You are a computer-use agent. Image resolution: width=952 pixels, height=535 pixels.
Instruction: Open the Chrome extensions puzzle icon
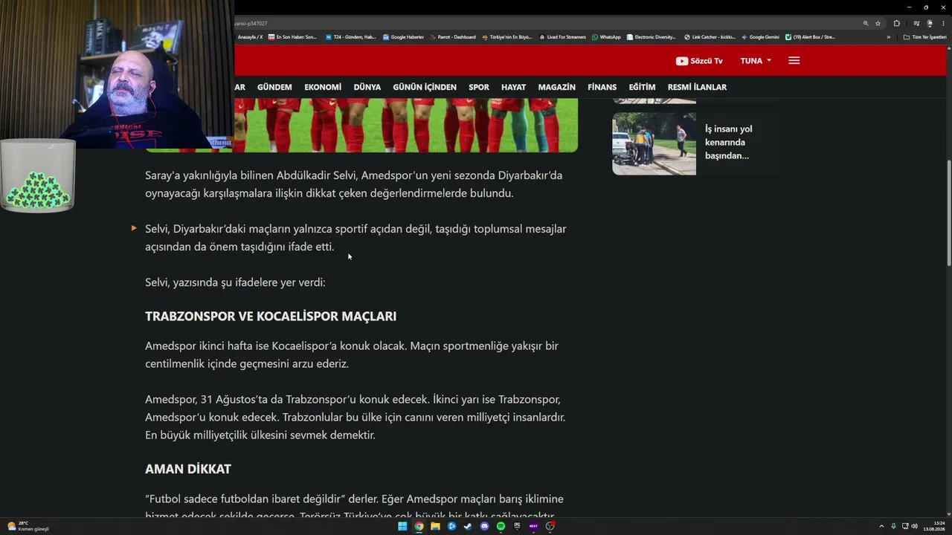point(896,23)
